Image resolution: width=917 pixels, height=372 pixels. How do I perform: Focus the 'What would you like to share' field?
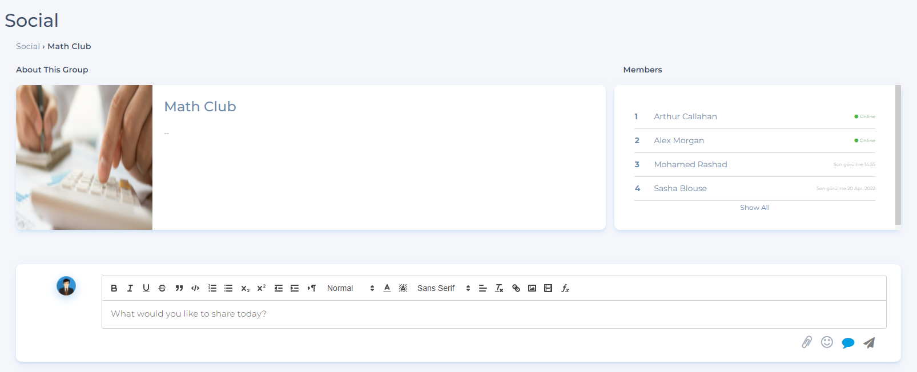point(493,314)
